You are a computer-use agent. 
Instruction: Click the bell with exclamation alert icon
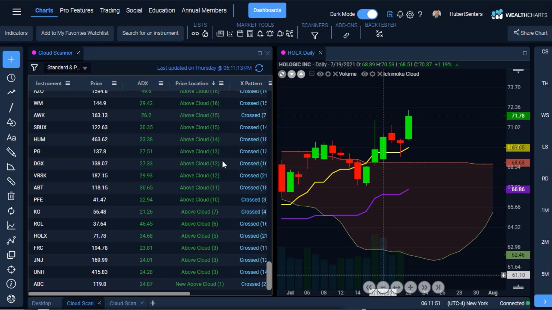pos(280,34)
